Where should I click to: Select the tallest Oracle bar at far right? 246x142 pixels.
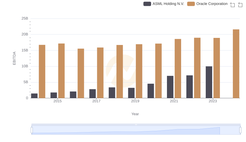pos(236,64)
